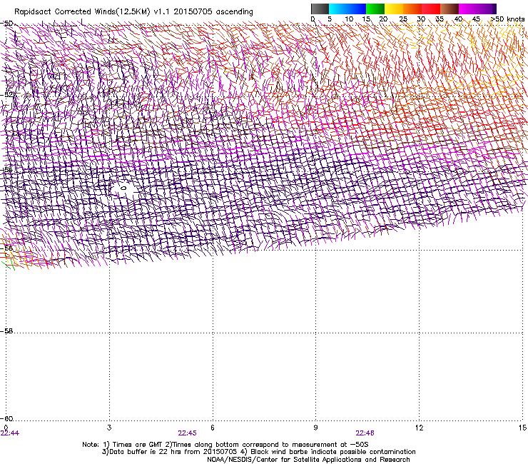Click the gray 0-5 knots color swatch
The image size is (528, 464).
click(320, 9)
